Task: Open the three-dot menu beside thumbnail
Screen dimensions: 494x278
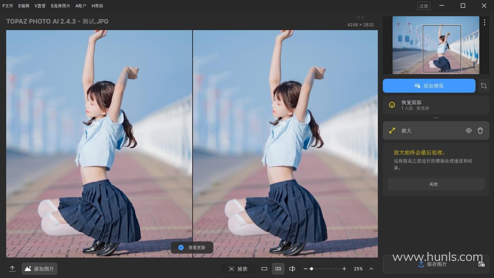Action: click(484, 23)
